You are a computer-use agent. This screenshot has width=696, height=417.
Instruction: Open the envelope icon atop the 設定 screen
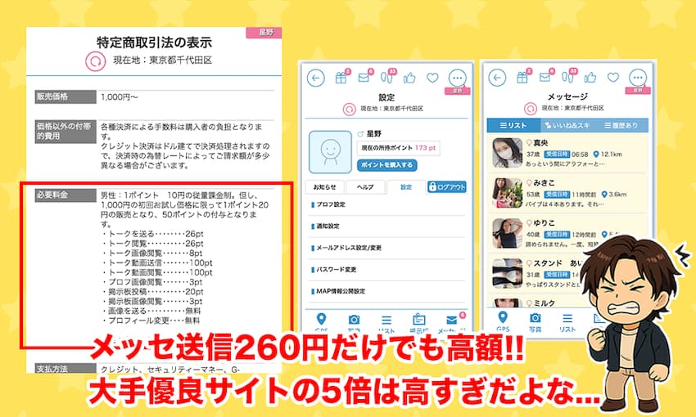coord(364,78)
